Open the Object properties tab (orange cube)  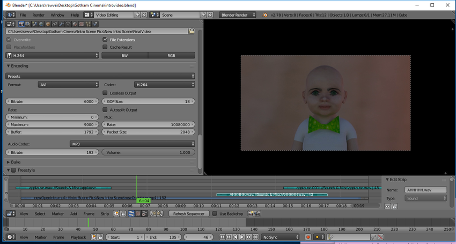coord(48,24)
